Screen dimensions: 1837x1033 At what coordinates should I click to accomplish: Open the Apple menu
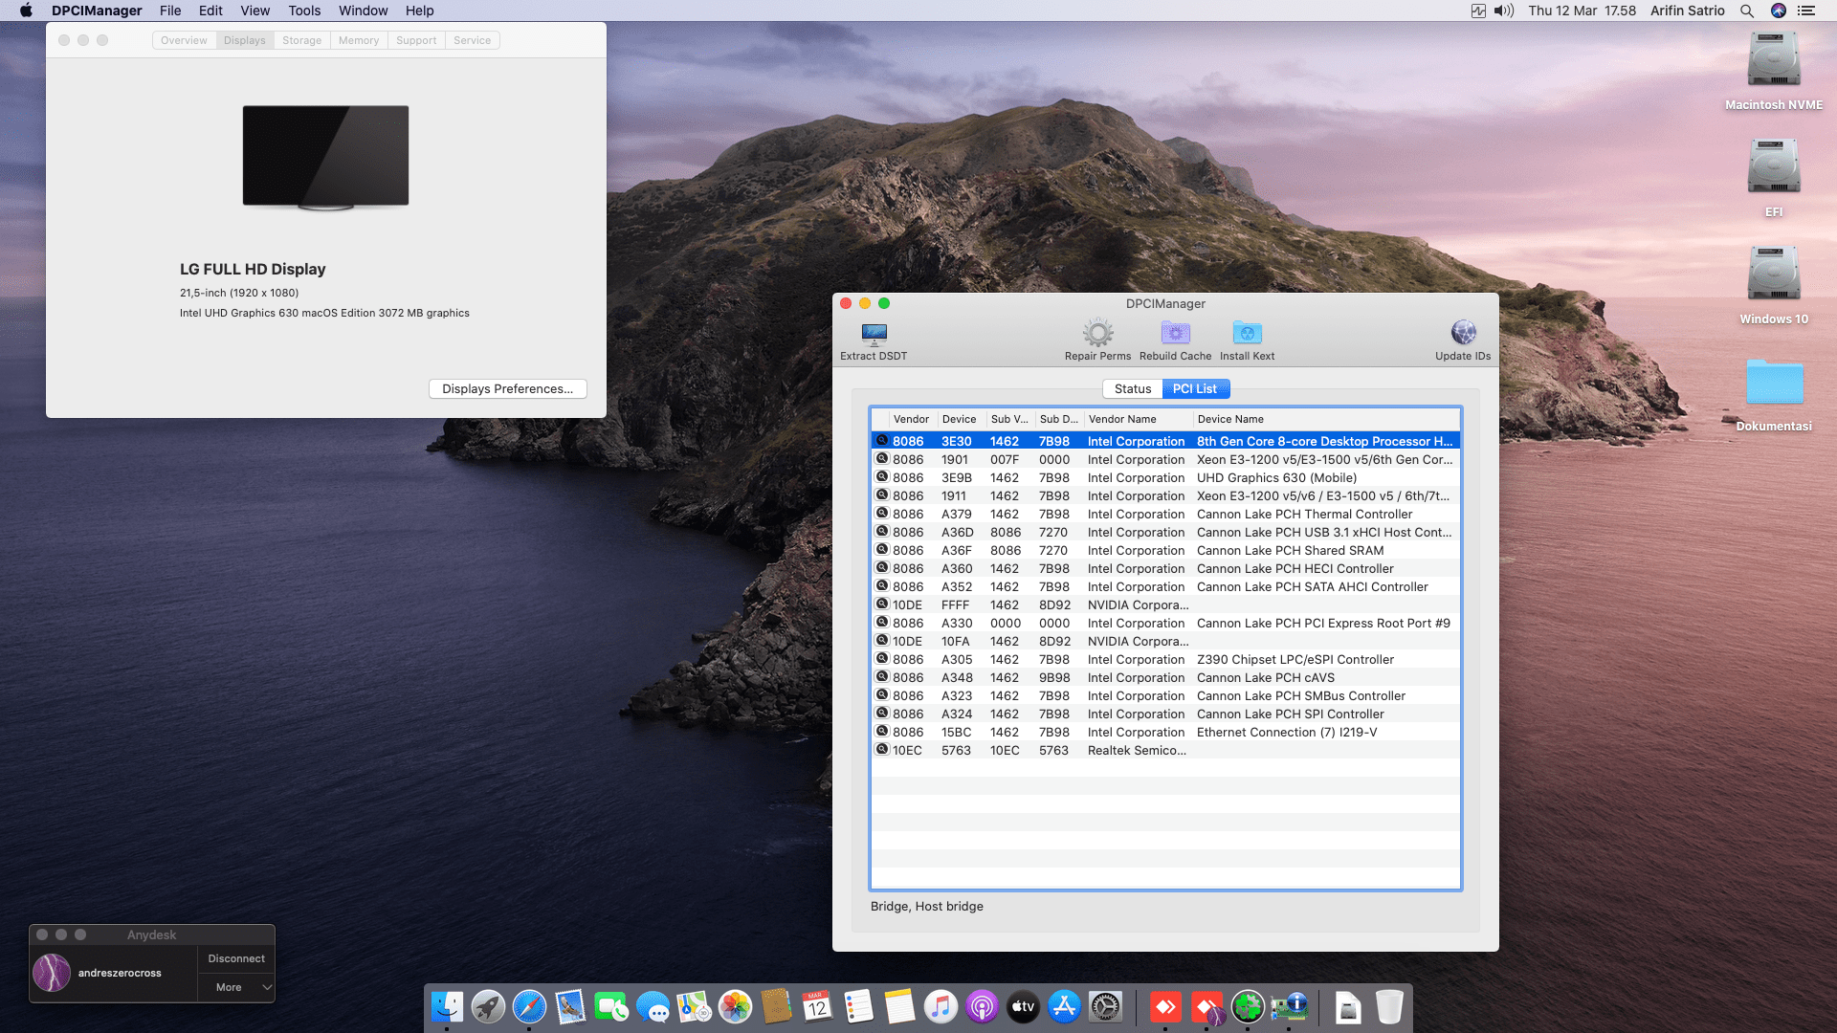point(26,11)
